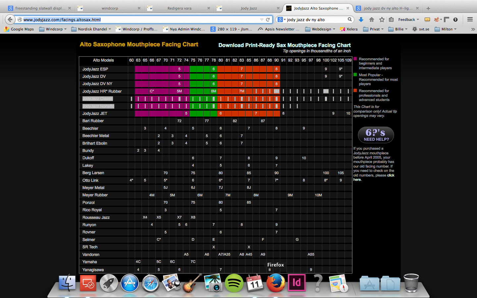
Task: Open the Xelera bookmark
Action: 349,29
